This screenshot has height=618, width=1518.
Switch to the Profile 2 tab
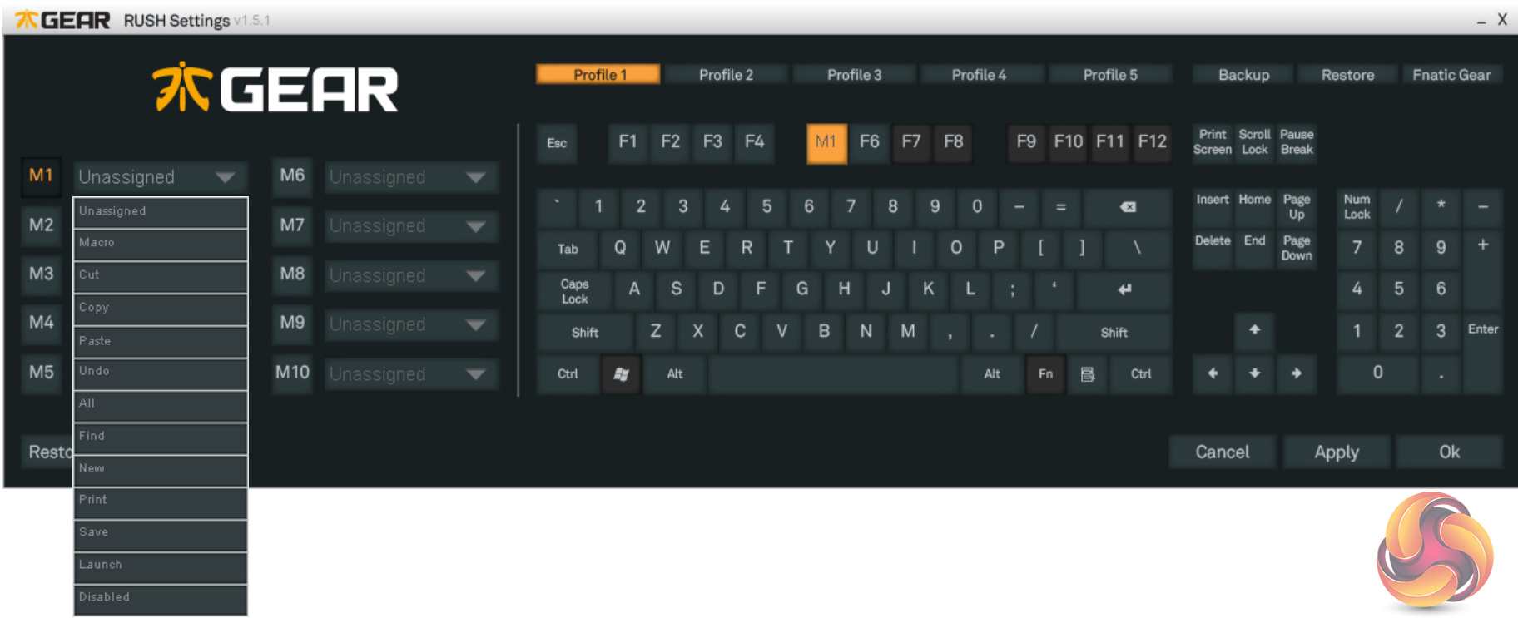pyautogui.click(x=726, y=75)
